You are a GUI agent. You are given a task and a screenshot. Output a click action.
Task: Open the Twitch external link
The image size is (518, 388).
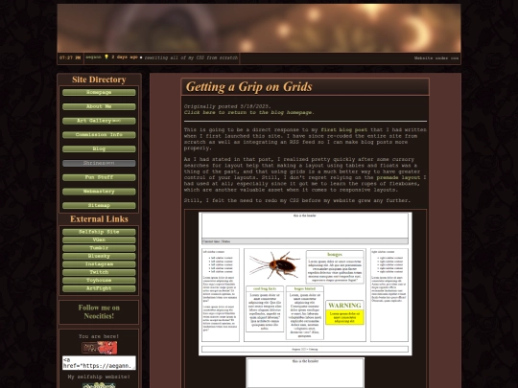tap(99, 272)
